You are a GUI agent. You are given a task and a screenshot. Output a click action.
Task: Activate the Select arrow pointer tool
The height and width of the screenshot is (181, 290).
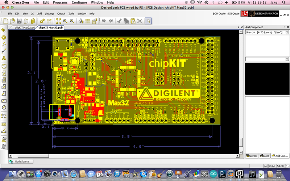click(x=148, y=21)
